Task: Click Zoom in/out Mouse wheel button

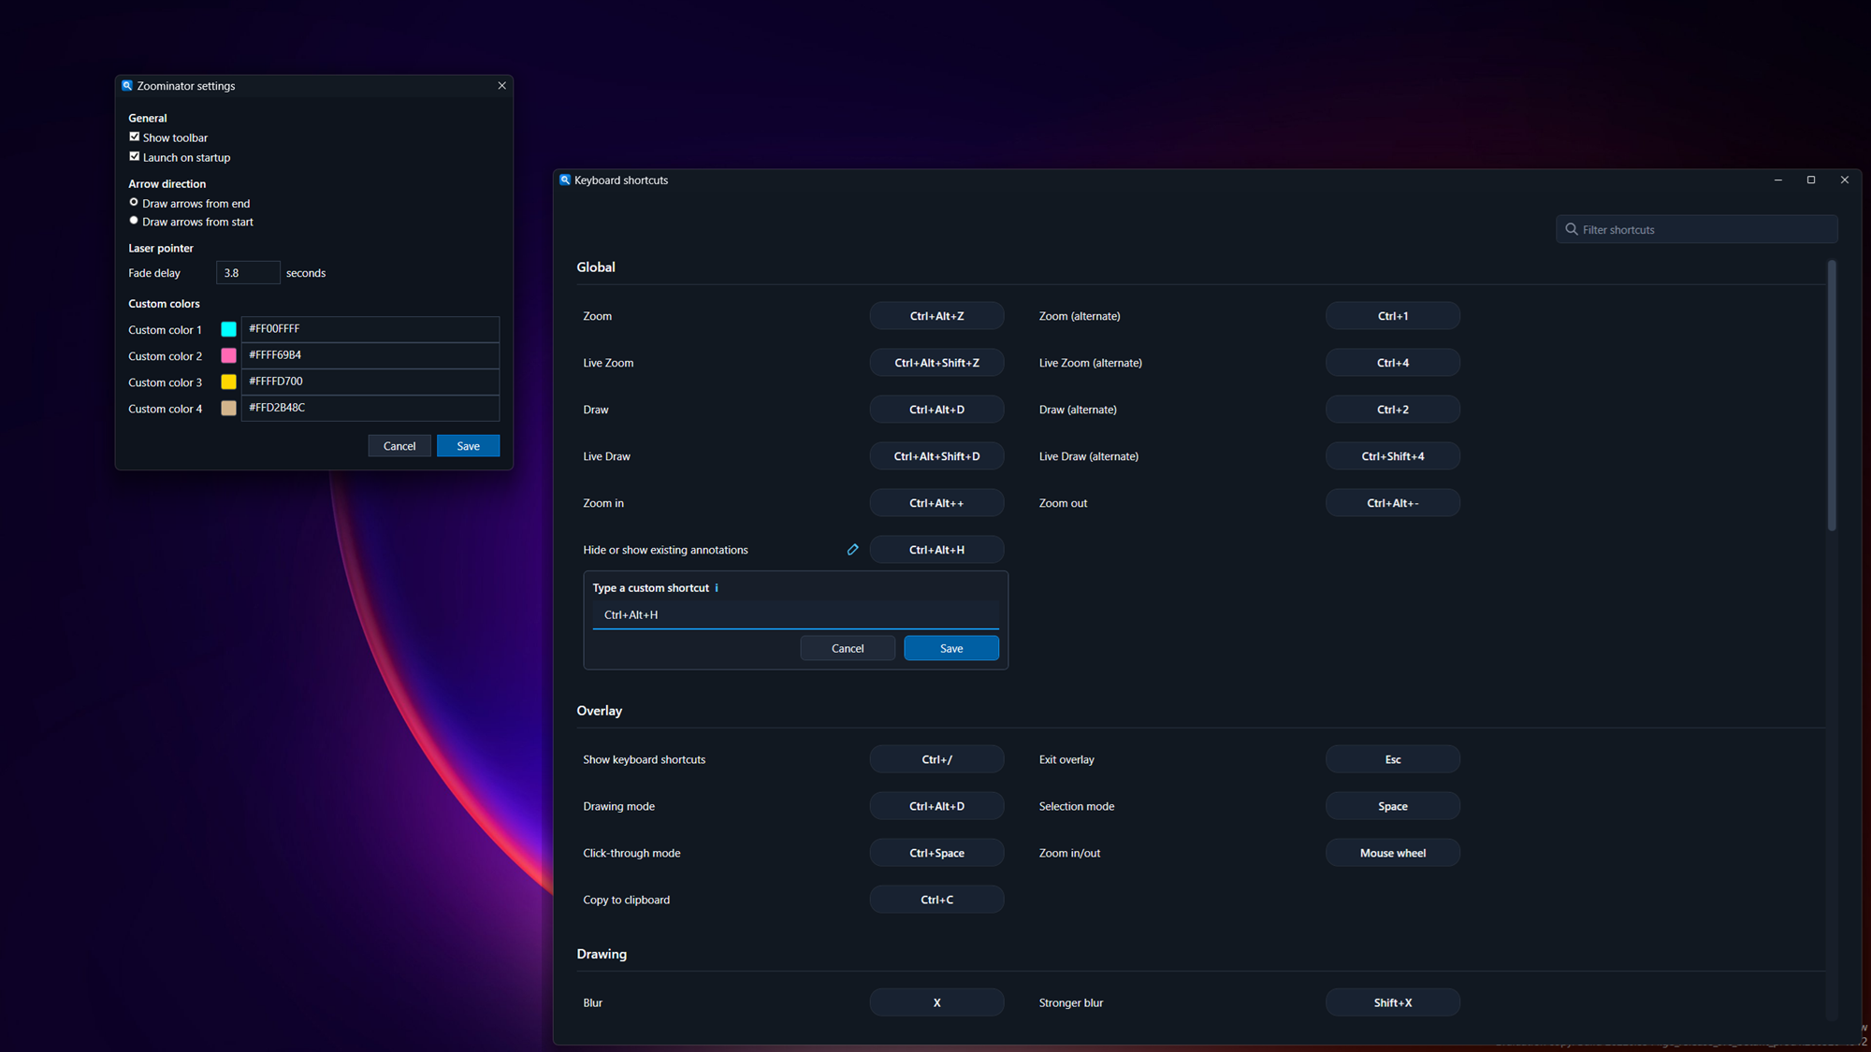Action: click(1393, 853)
